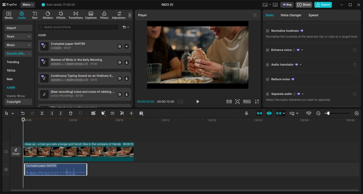The image size is (363, 194).
Task: Open the sound effects filter dropdown
Action: [126, 27]
